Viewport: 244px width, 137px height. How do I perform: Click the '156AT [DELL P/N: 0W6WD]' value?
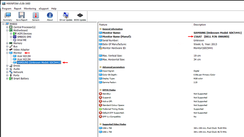211,36
